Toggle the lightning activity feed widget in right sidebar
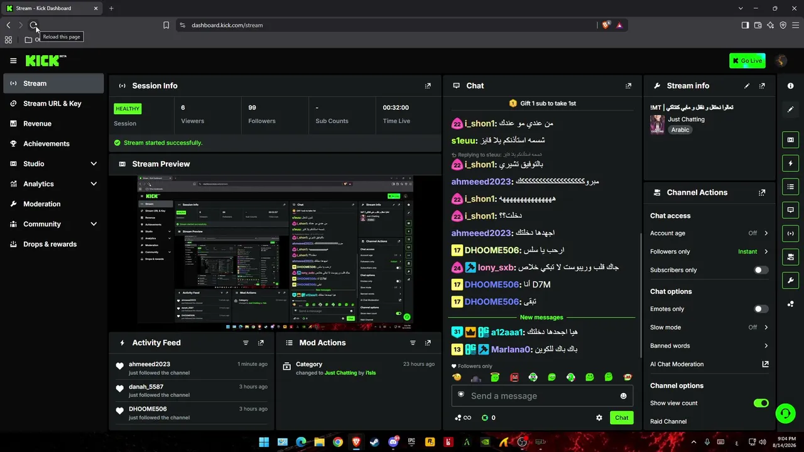The image size is (804, 452). [791, 163]
